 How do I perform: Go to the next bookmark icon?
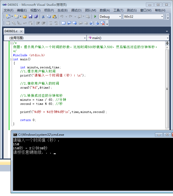75,23
